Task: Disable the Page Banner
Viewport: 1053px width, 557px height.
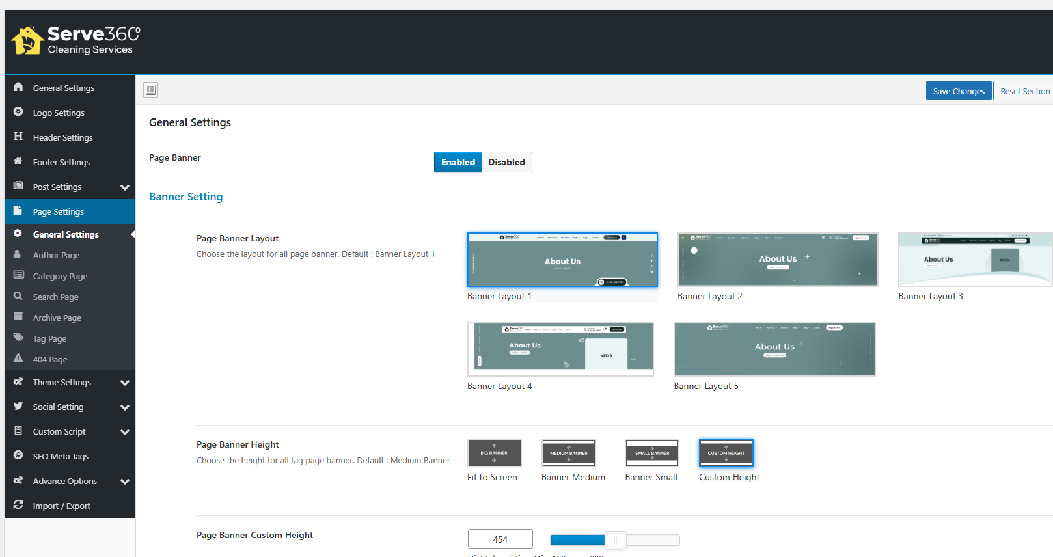Action: pos(506,162)
